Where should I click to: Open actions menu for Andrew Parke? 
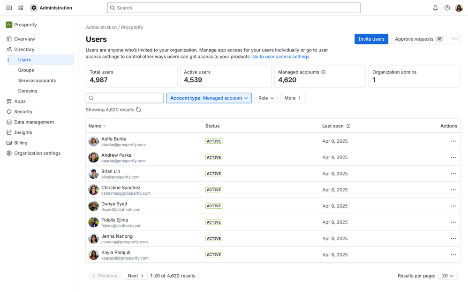point(453,157)
